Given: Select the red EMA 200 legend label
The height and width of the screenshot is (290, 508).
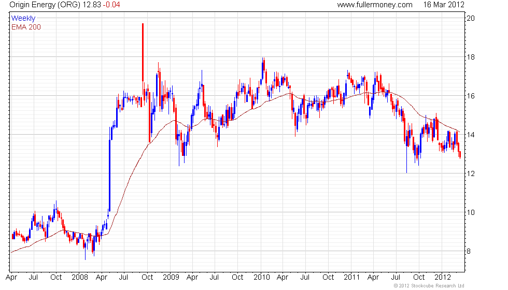Looking at the screenshot, I should pyautogui.click(x=26, y=27).
